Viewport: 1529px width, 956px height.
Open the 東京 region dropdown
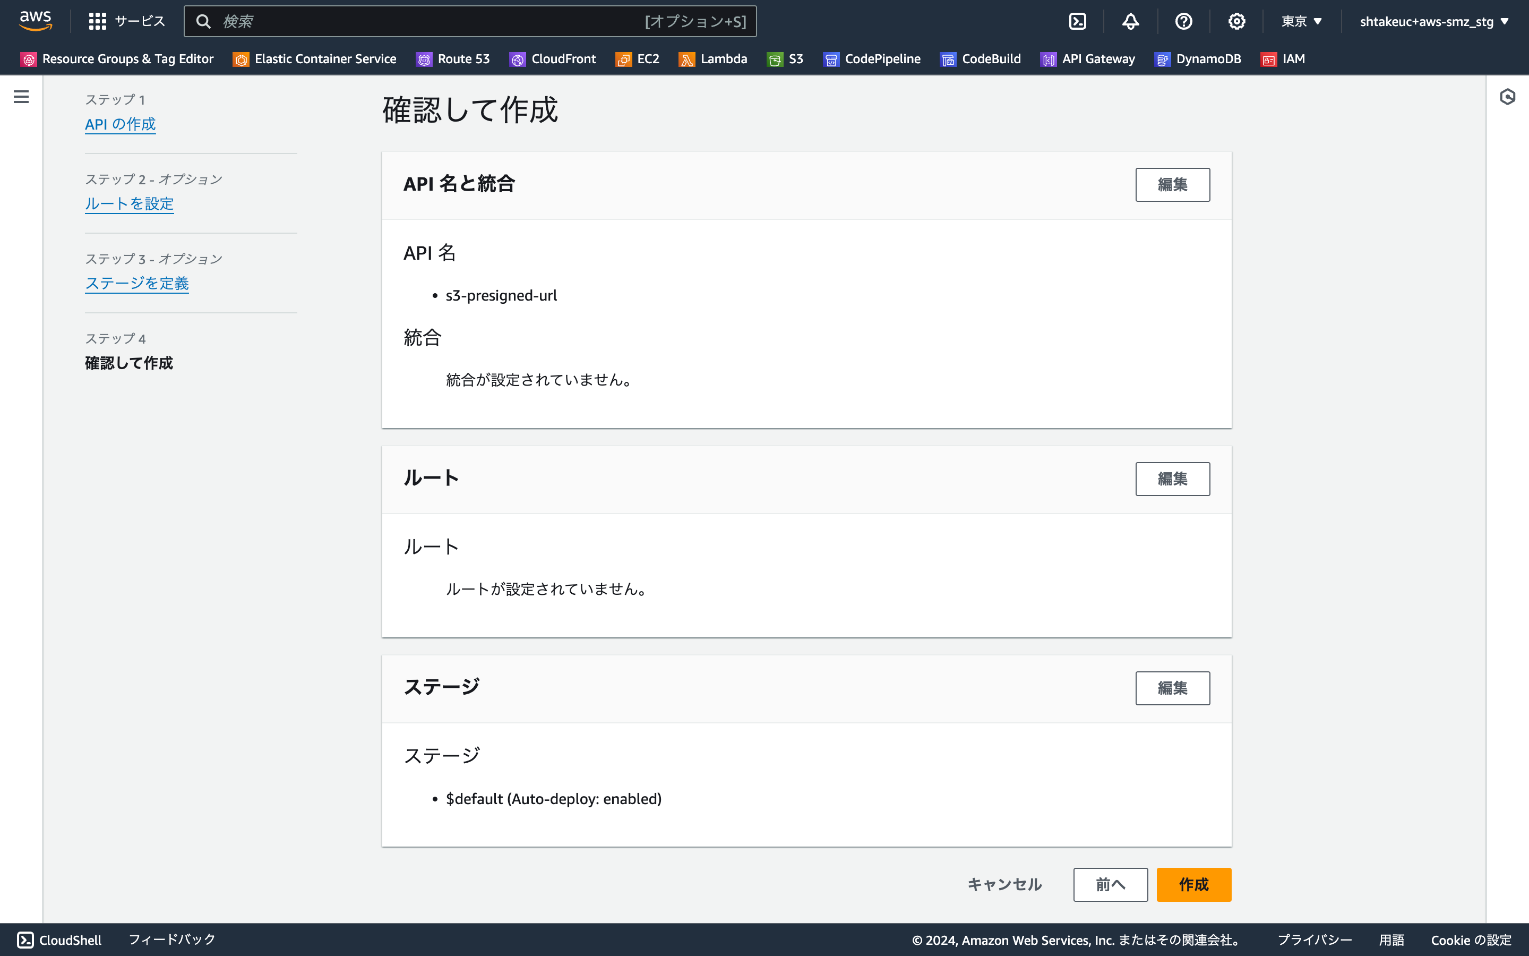(x=1300, y=21)
